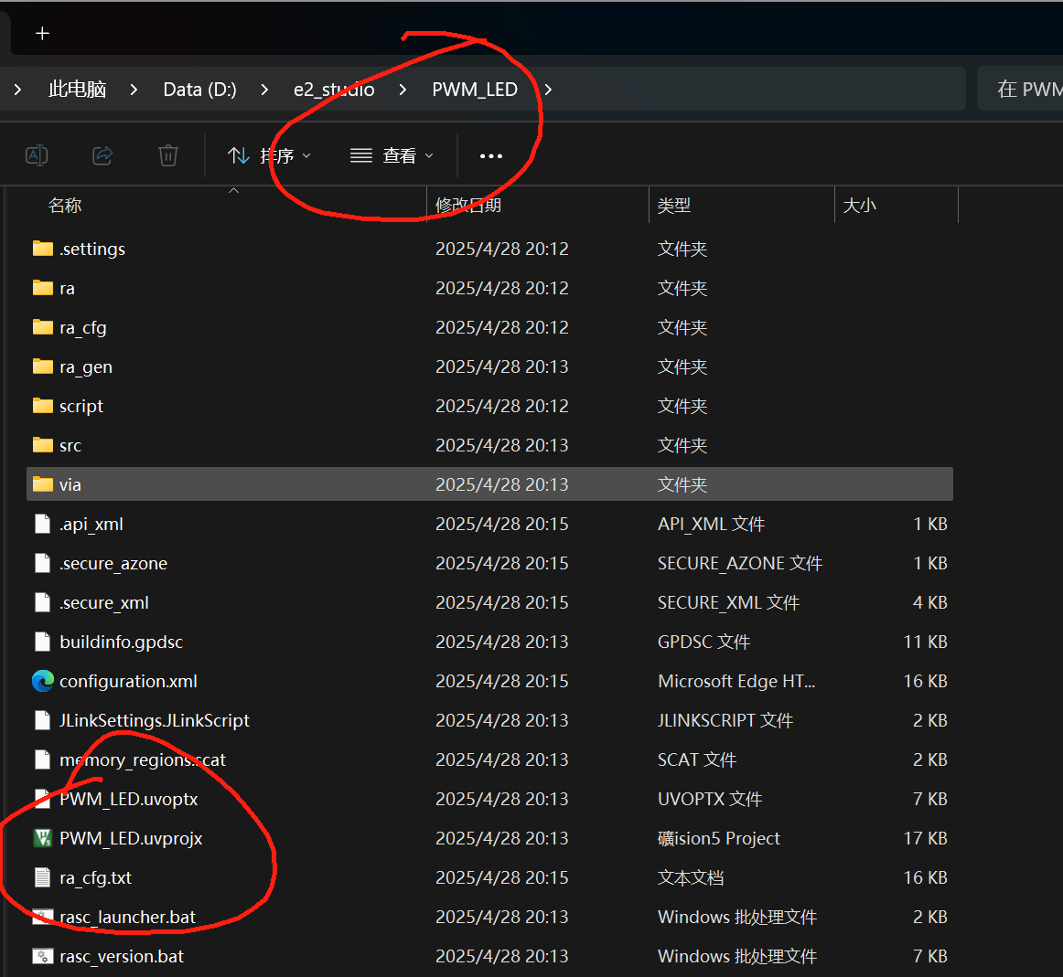Image resolution: width=1063 pixels, height=977 pixels.
Task: Sort by the 类型 column header
Action: [x=674, y=205]
